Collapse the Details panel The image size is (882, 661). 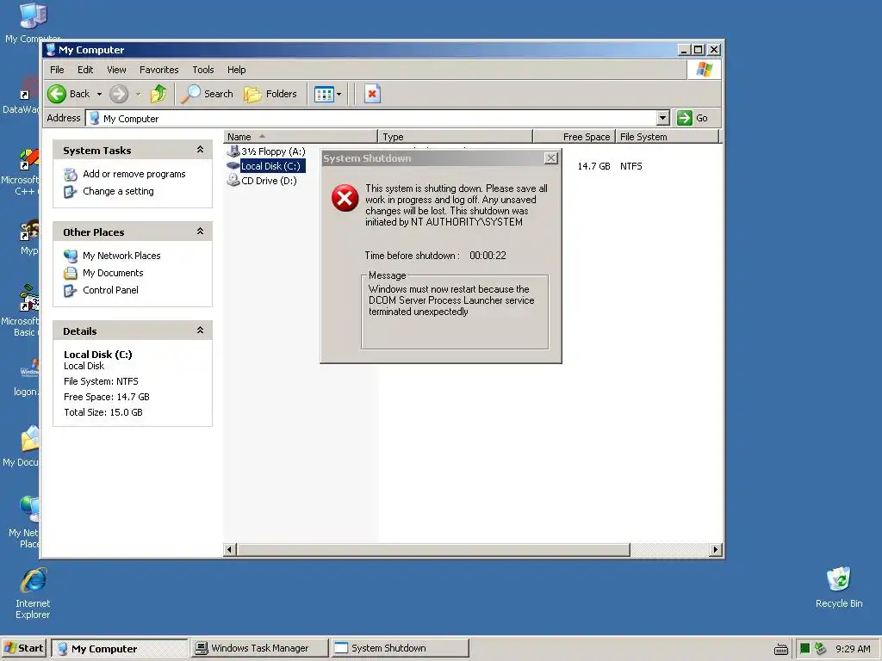click(200, 330)
